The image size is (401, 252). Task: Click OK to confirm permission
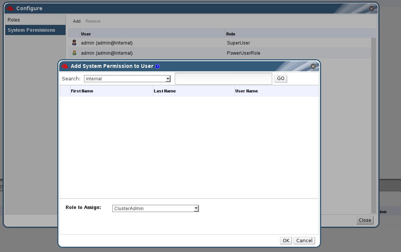pos(286,240)
